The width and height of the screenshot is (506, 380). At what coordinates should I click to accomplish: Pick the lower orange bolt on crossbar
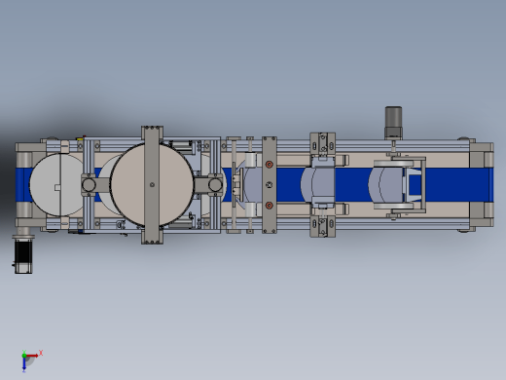[x=270, y=206]
